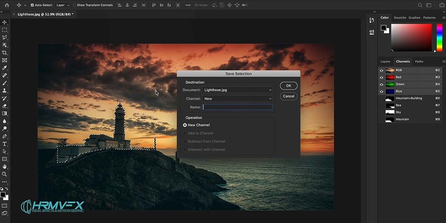Screen dimensions: 446x223
Task: Select the Pen tool
Action: [x=4, y=136]
